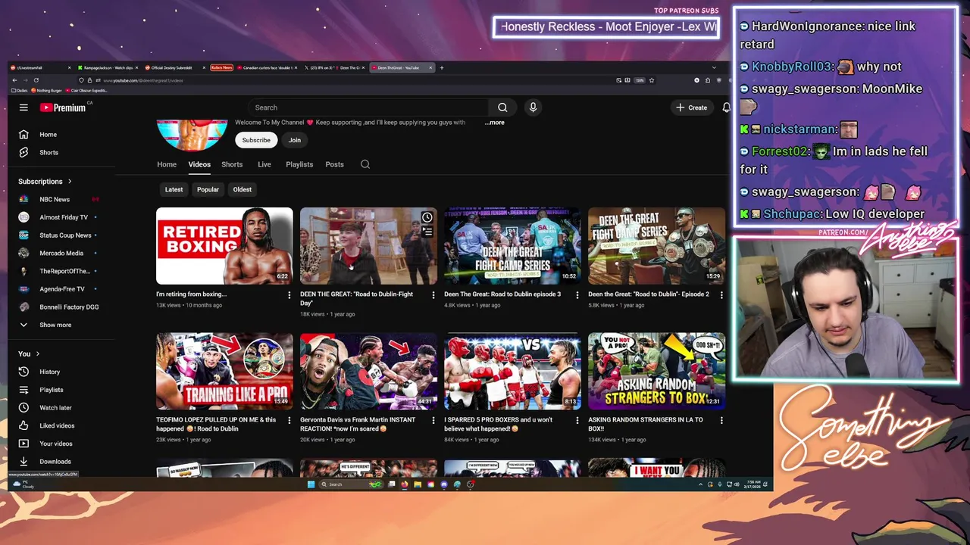This screenshot has height=545, width=970.
Task: Go back in browser toolbar
Action: pos(14,80)
